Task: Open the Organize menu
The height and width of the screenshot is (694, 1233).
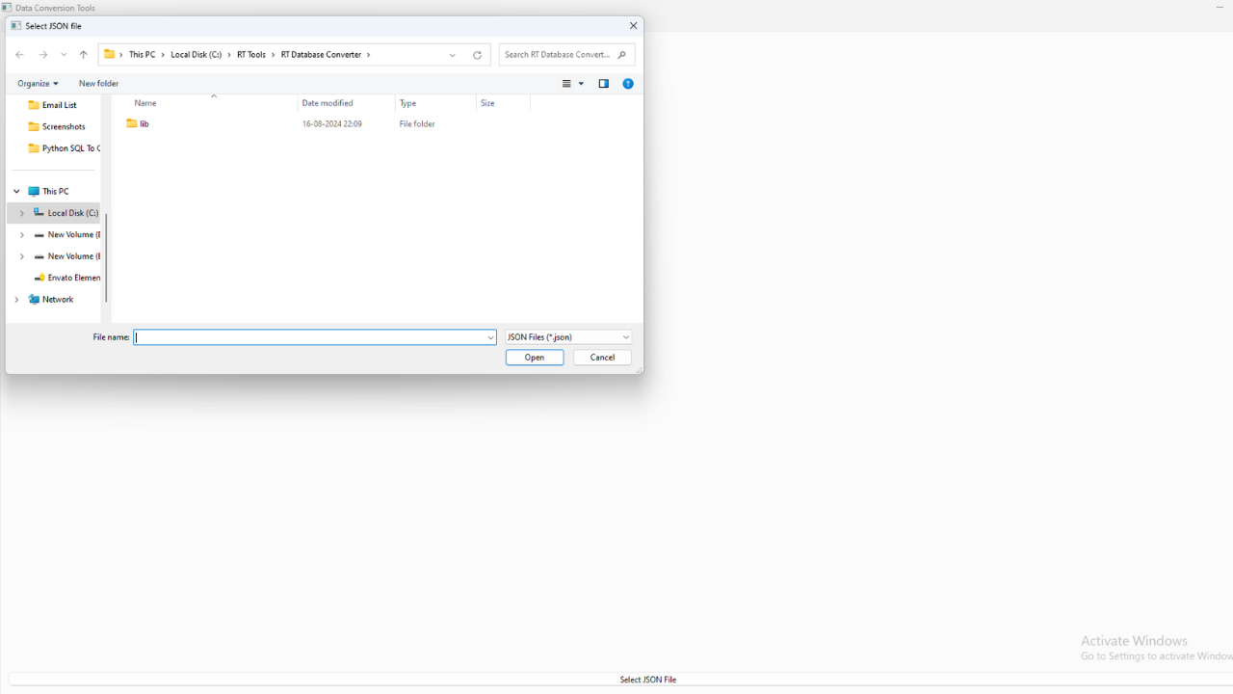Action: (x=38, y=84)
